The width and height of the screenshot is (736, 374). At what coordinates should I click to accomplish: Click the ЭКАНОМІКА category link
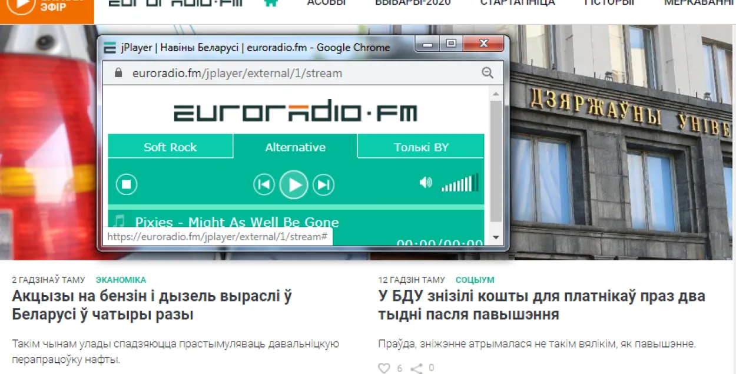[121, 280]
